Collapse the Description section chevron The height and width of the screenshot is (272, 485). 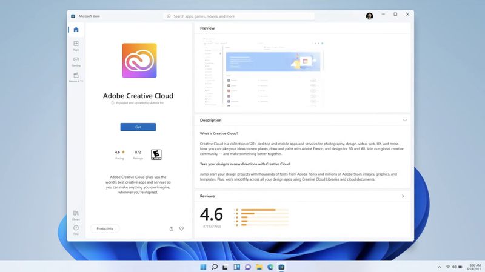[404, 120]
